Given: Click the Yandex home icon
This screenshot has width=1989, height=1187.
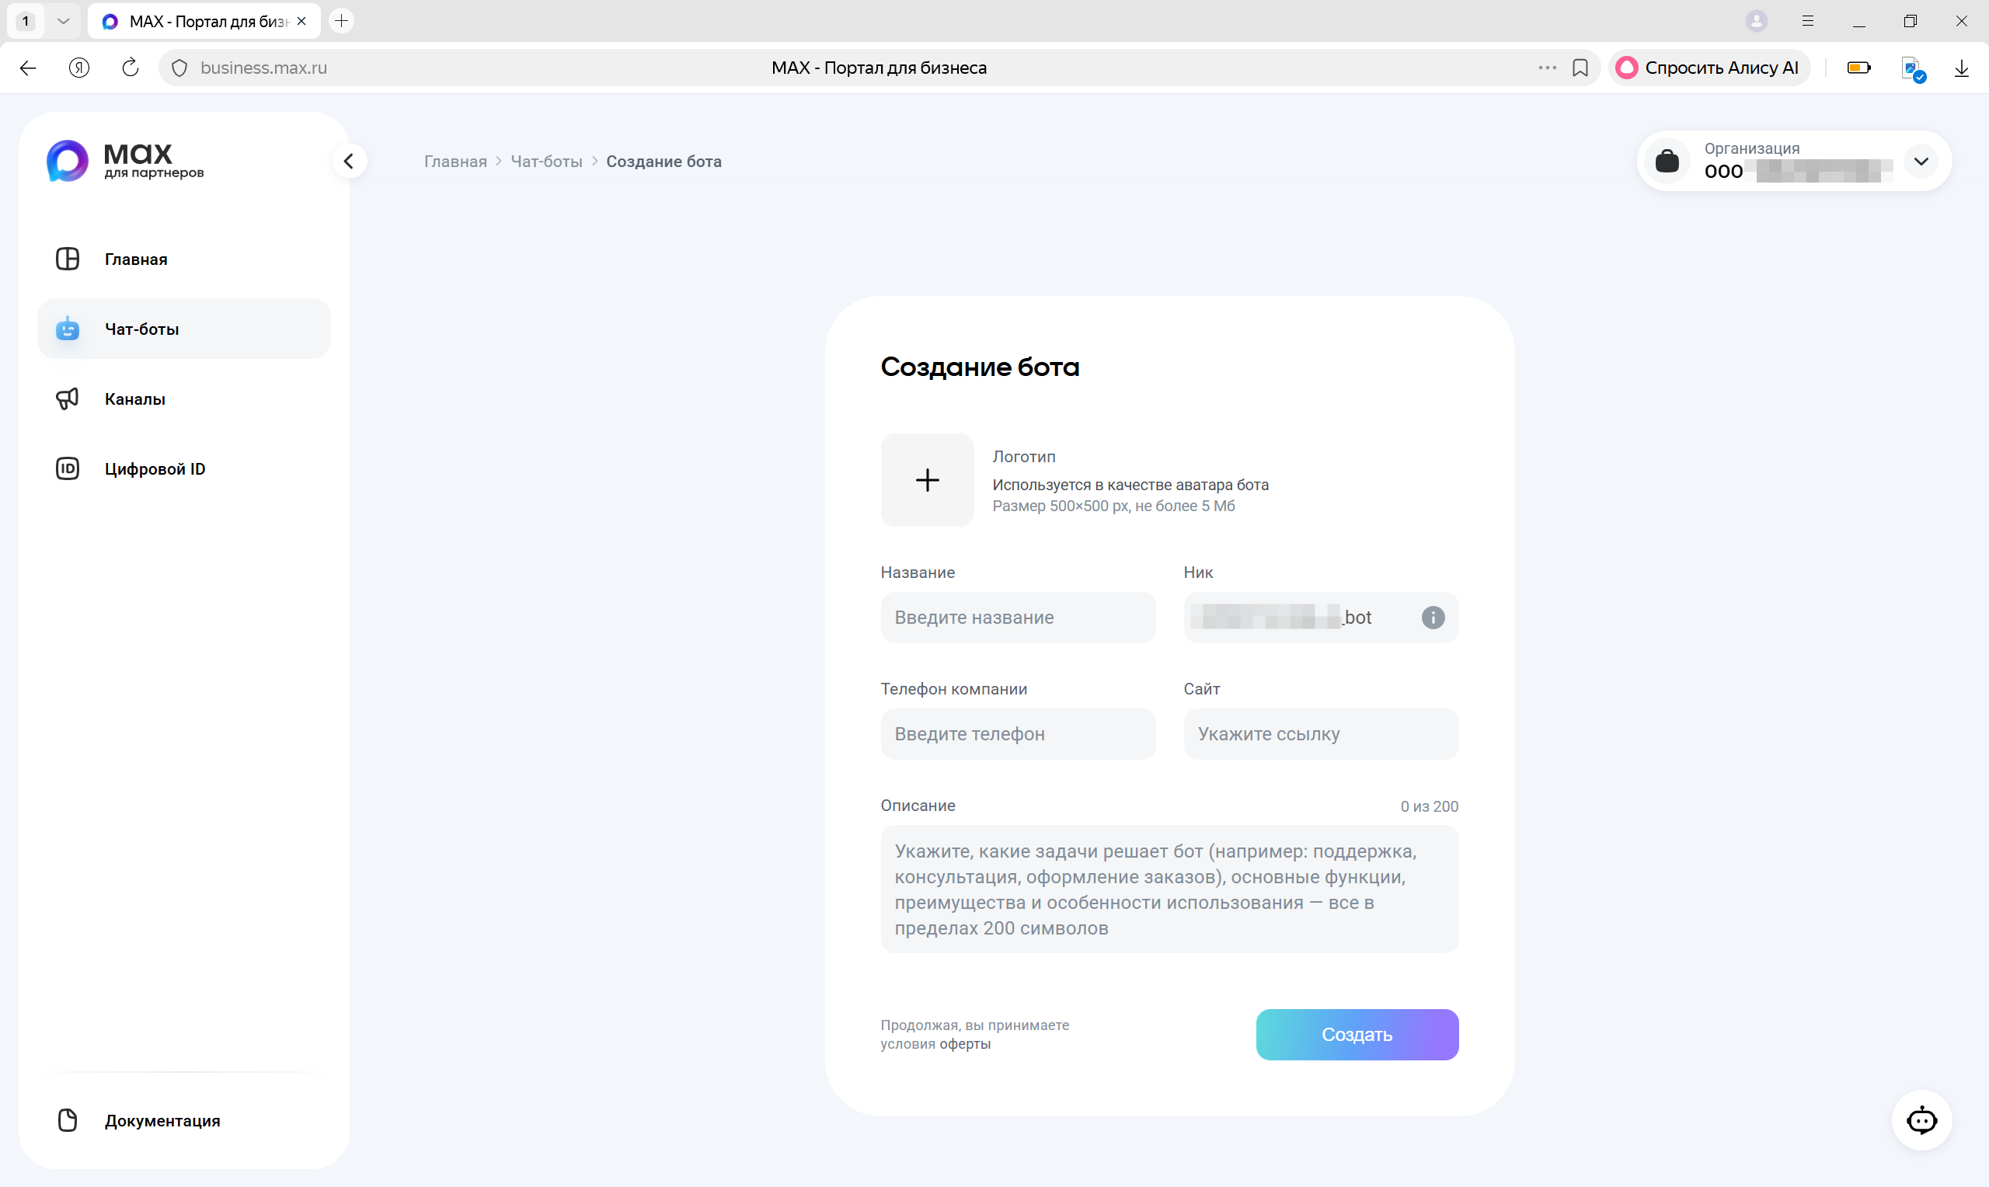Looking at the screenshot, I should point(79,68).
